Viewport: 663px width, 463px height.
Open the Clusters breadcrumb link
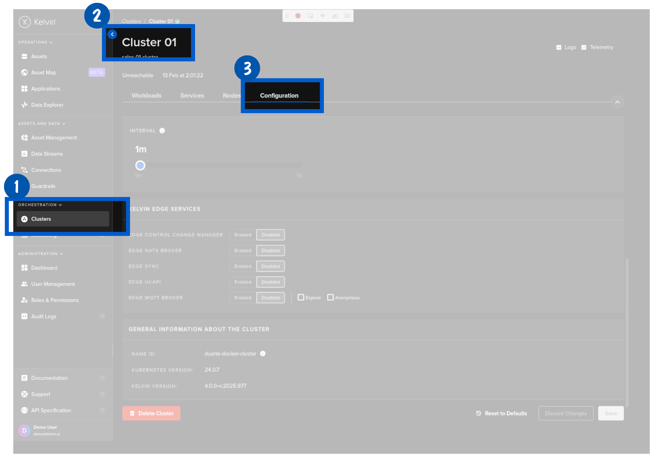[x=131, y=21]
